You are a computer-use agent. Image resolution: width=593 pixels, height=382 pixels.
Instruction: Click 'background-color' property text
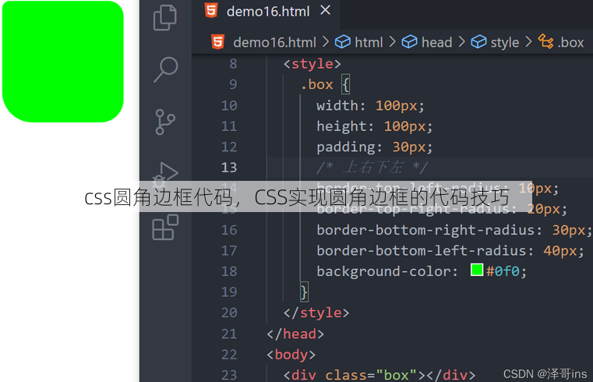click(x=387, y=271)
